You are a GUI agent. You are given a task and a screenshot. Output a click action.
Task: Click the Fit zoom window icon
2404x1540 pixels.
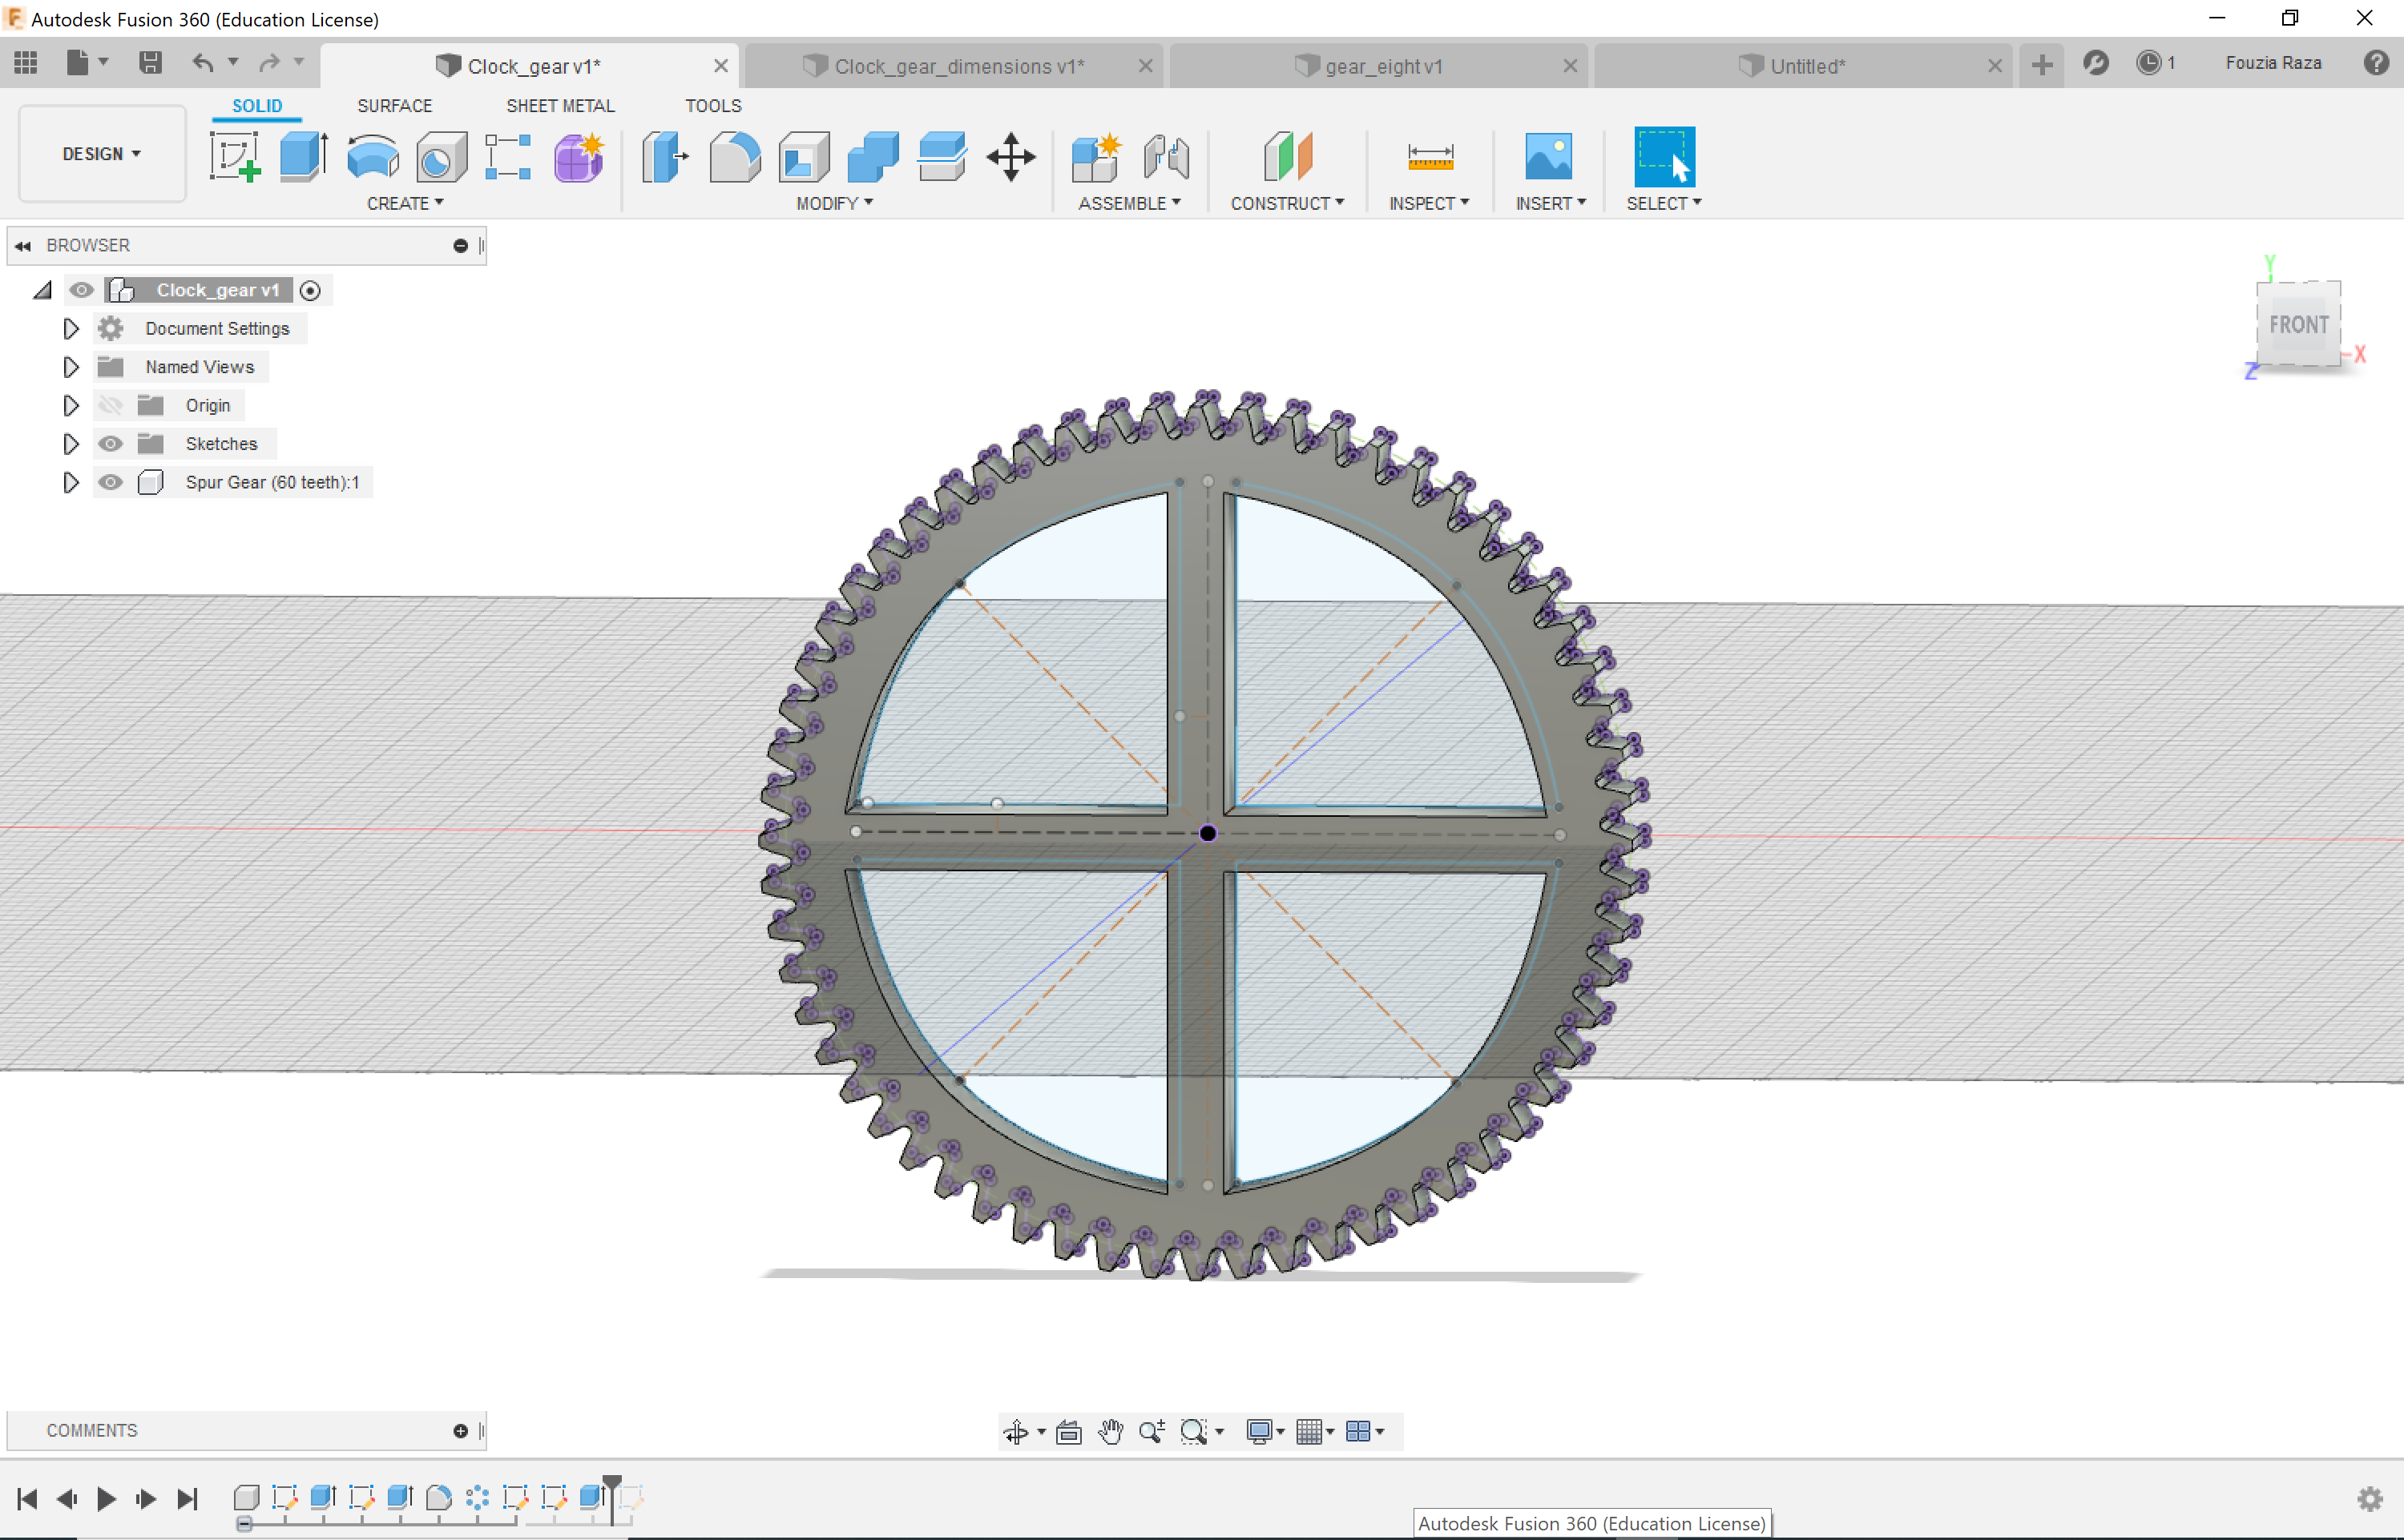pos(1193,1432)
